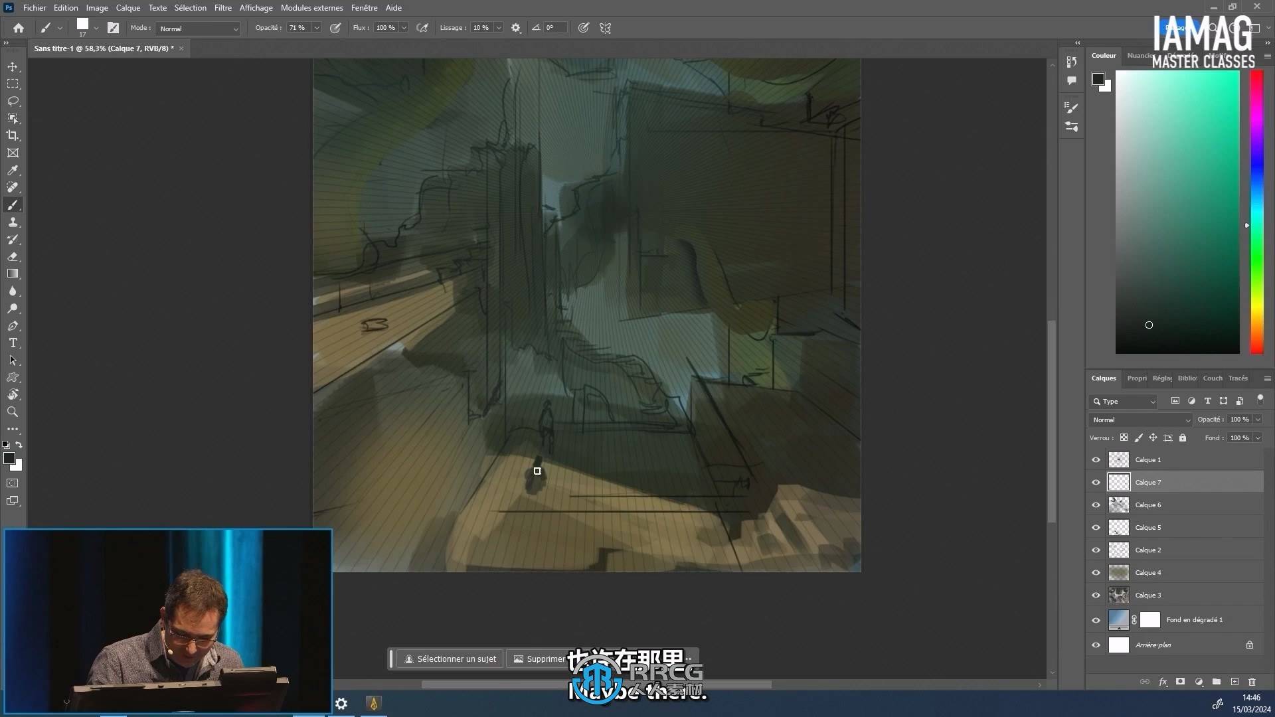Open the layer blend mode Normal dropdown

coord(1140,420)
